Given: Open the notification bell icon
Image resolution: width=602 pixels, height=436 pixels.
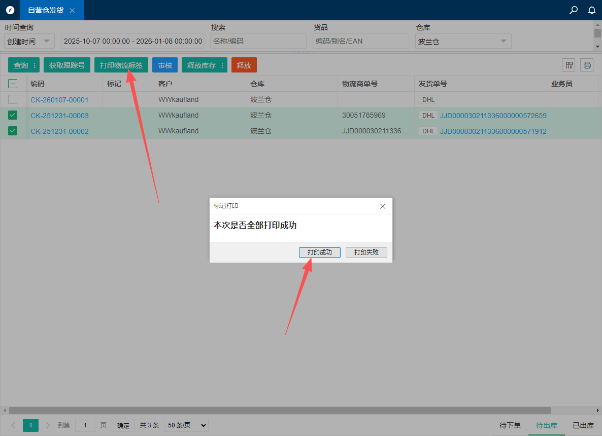Looking at the screenshot, I should 592,10.
